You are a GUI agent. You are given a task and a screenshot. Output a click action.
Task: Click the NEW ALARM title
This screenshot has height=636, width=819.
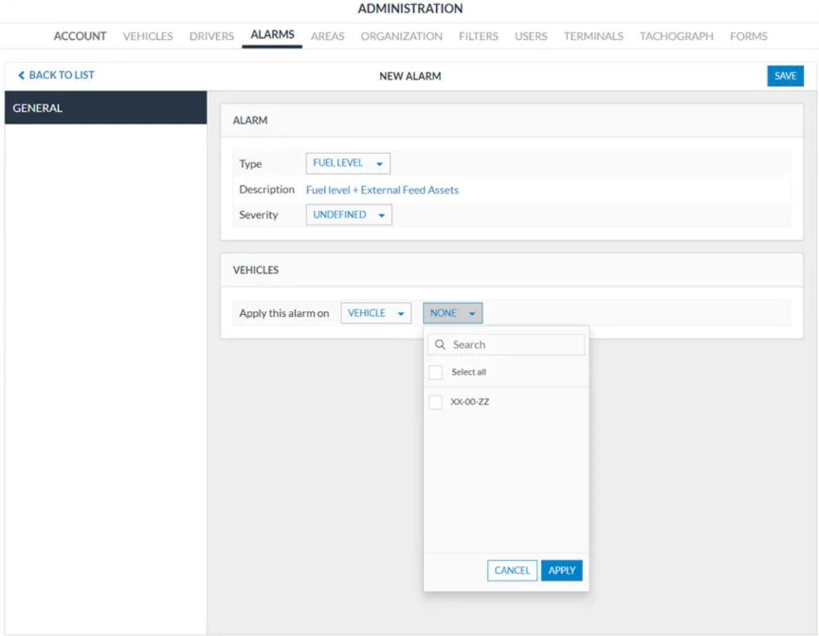tap(410, 76)
